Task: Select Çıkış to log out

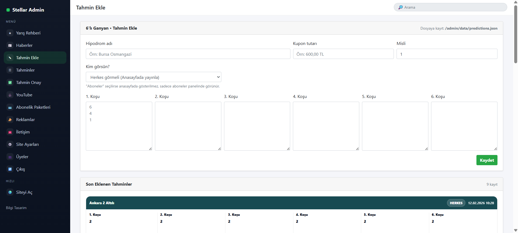Action: point(21,169)
